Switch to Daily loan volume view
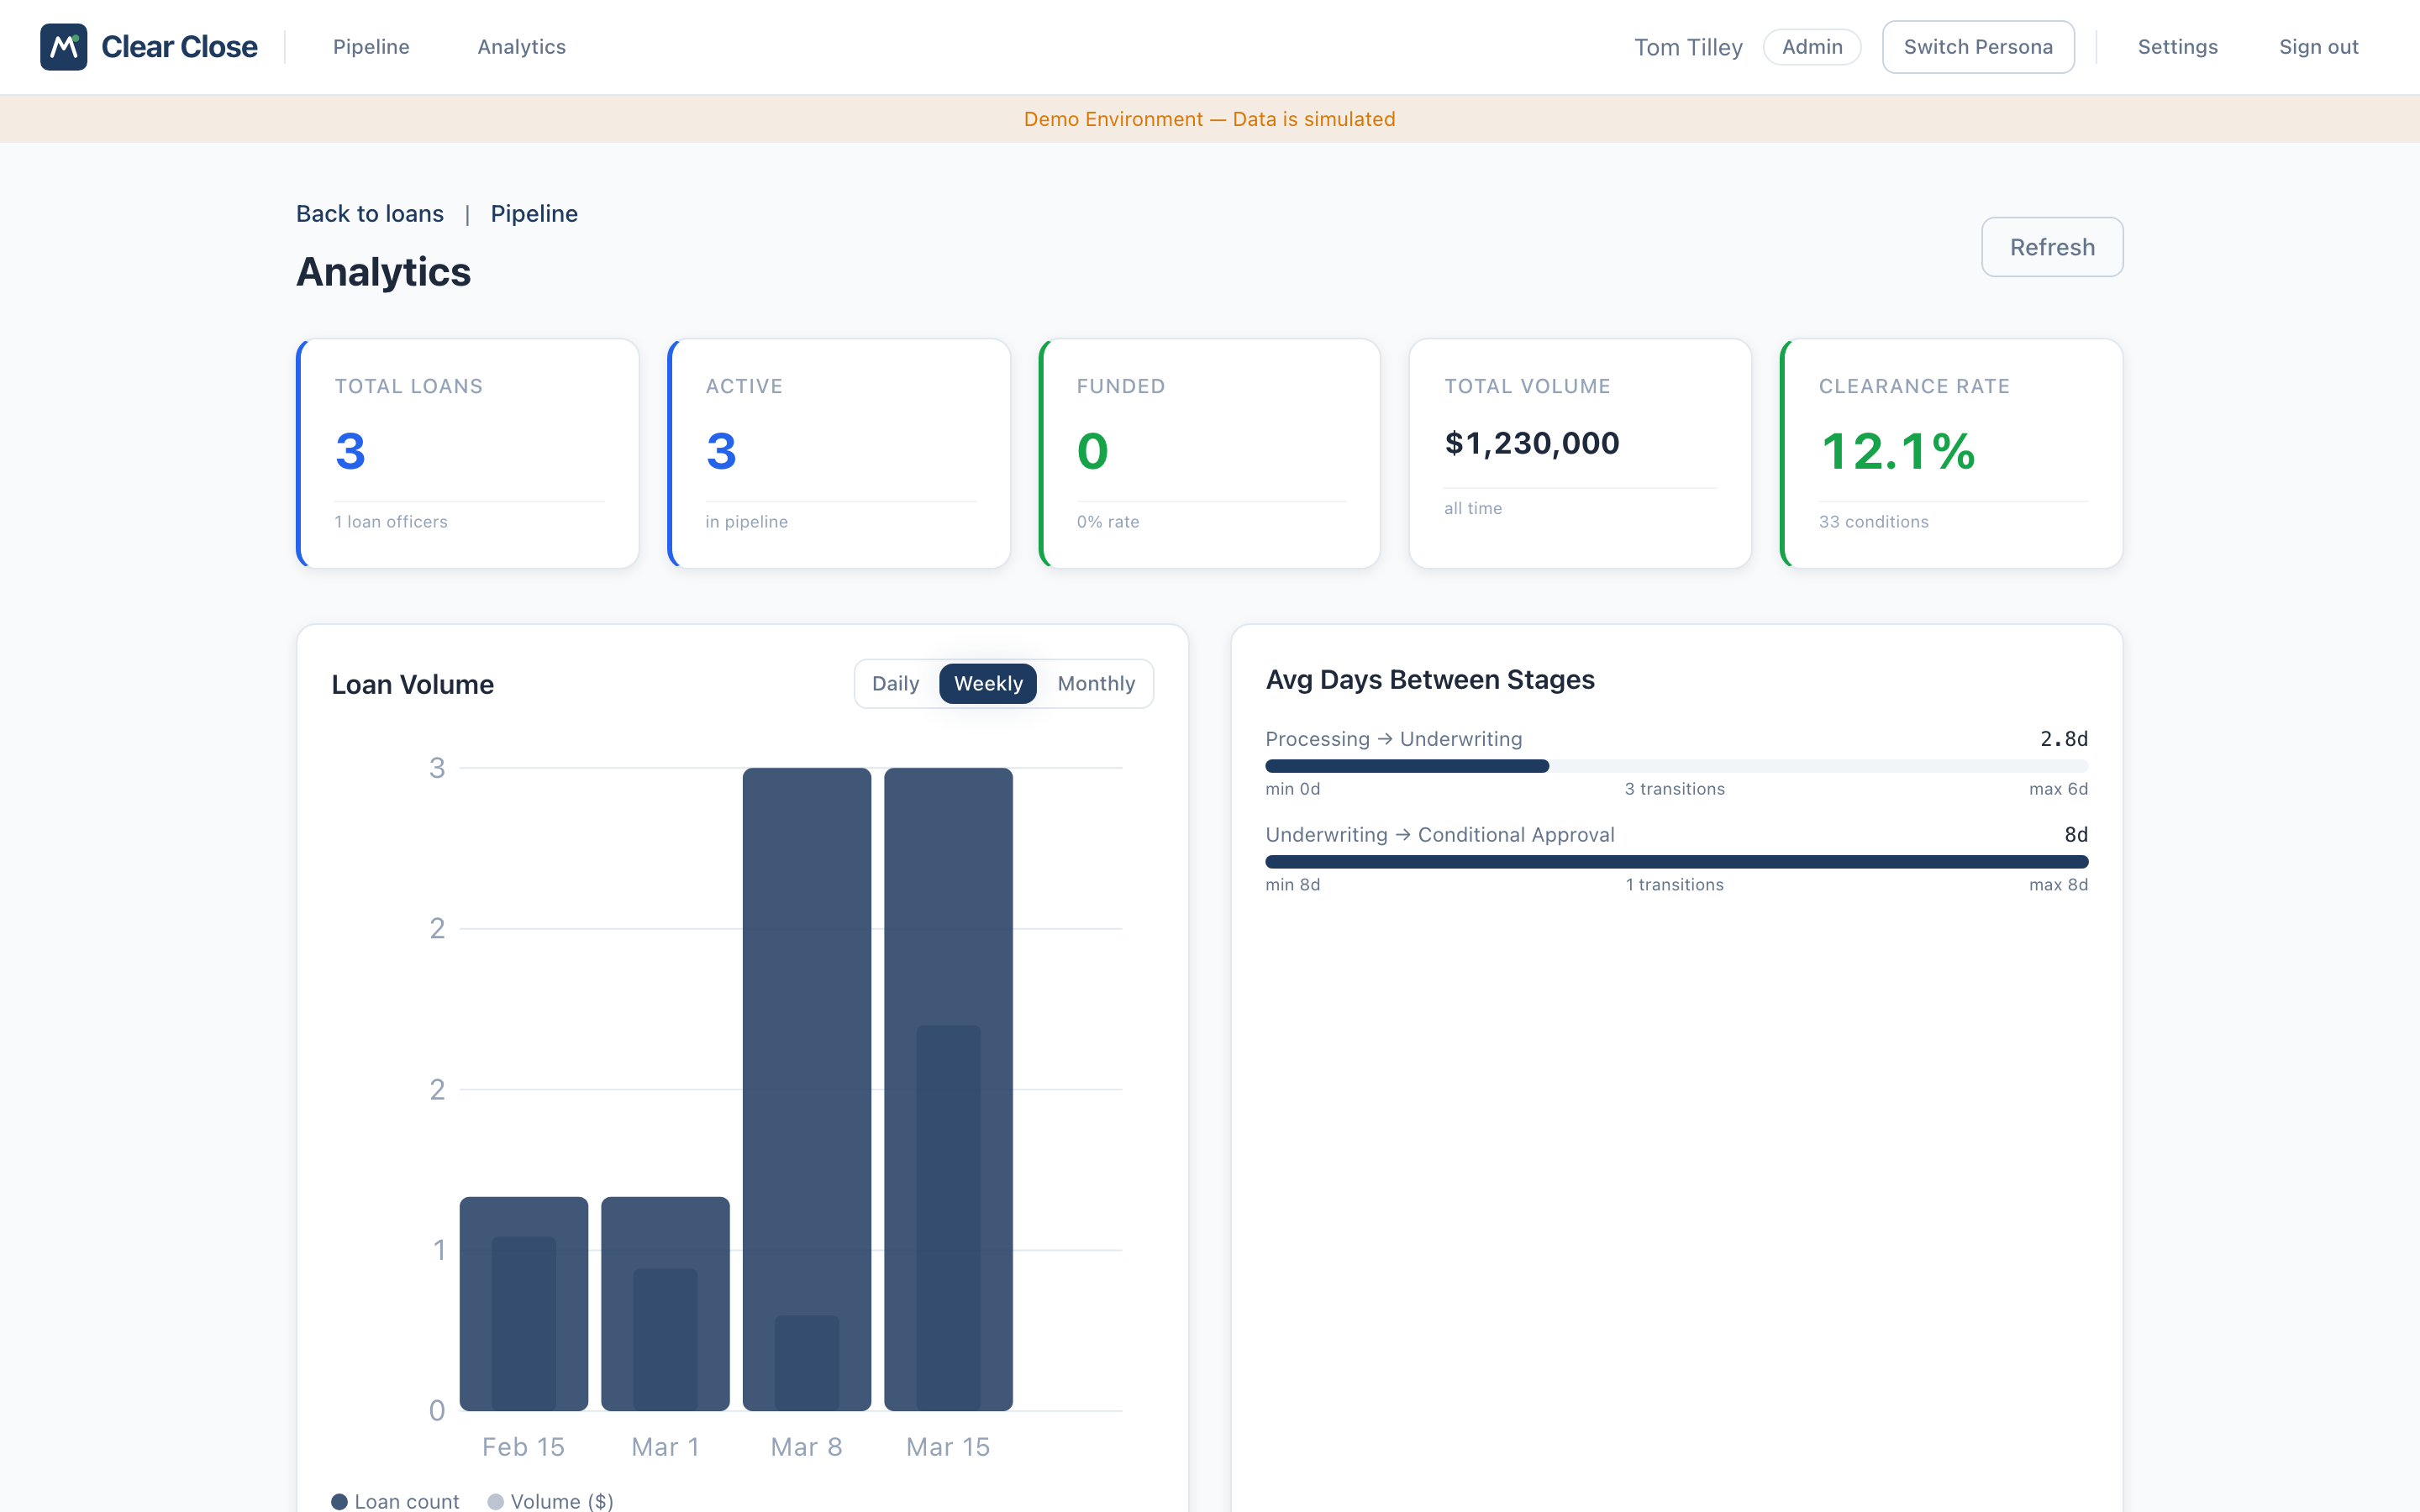Screen dimensions: 2420x1512 pyautogui.click(x=895, y=683)
